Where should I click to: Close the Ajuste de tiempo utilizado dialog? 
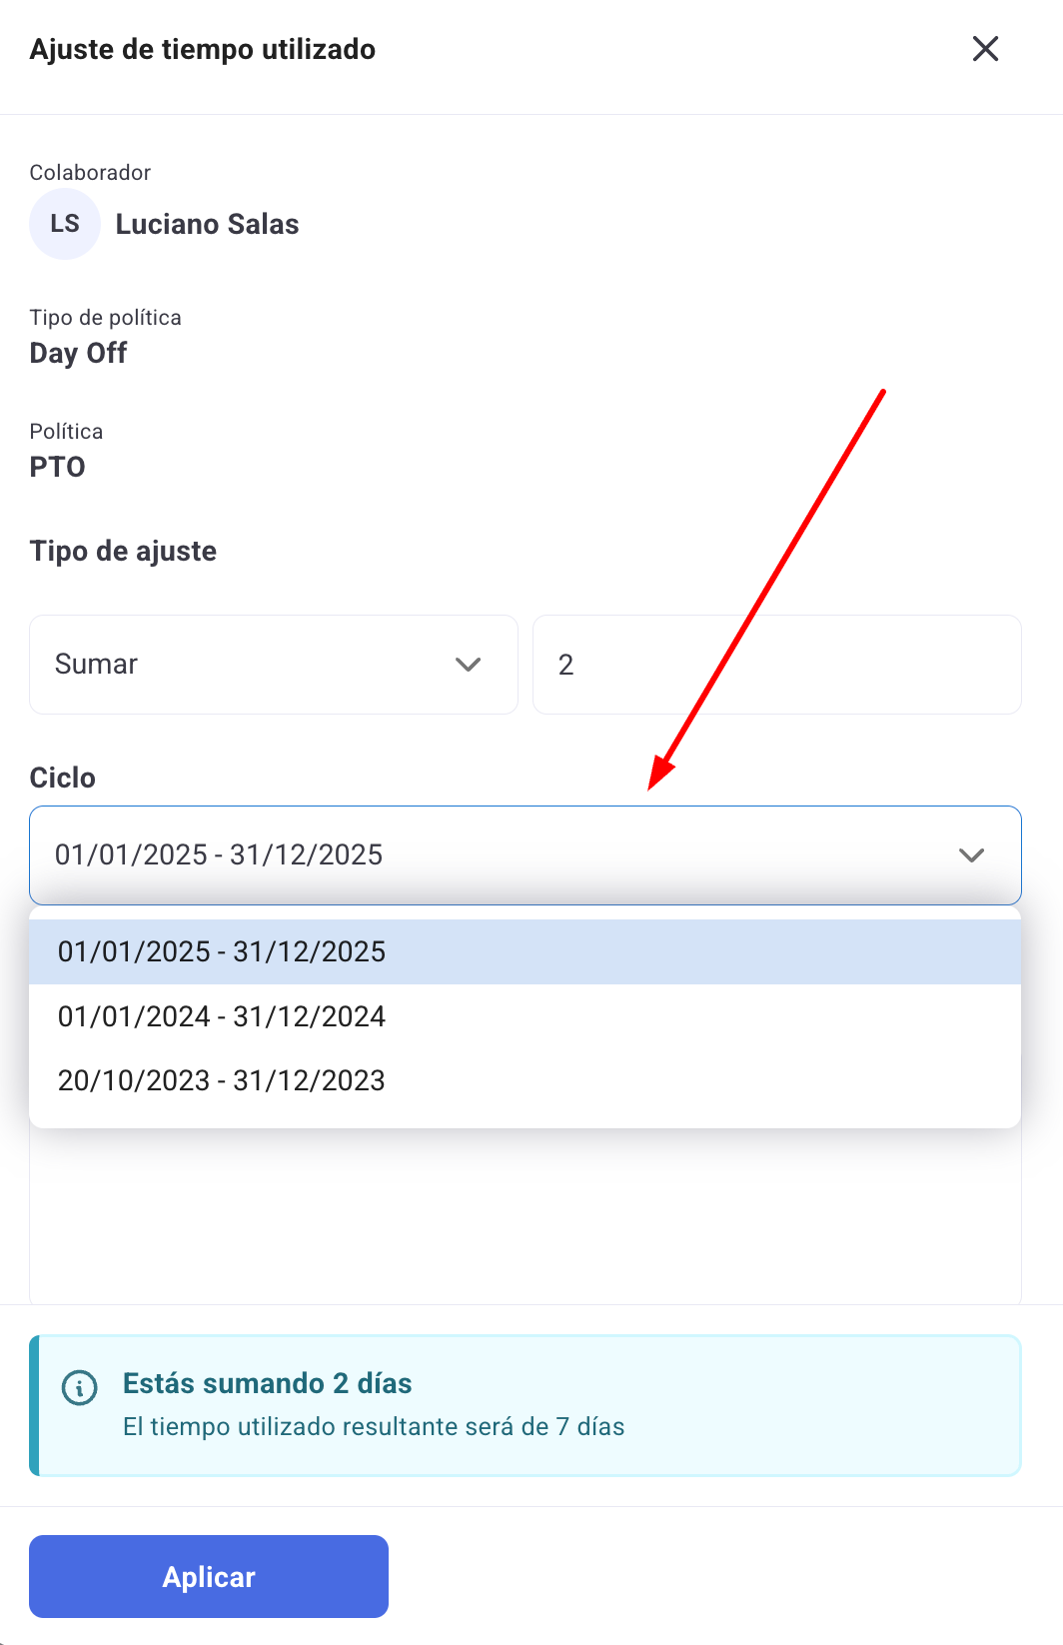985,49
